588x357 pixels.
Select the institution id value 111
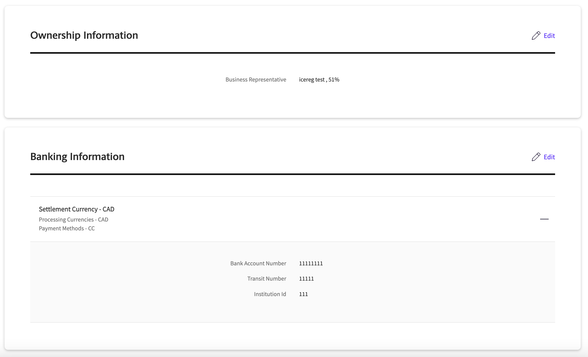[303, 294]
